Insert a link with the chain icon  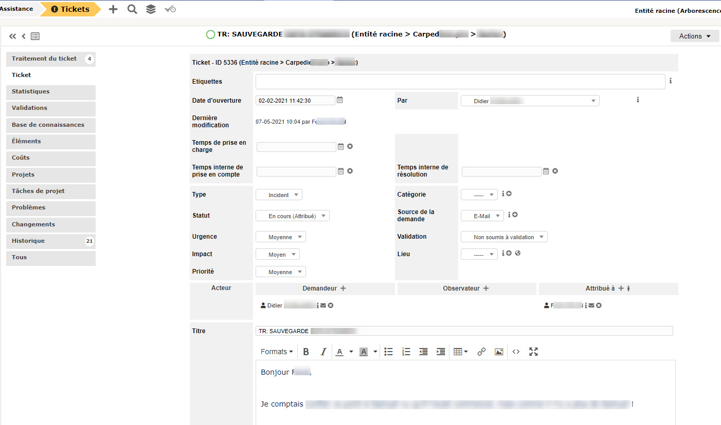(481, 352)
